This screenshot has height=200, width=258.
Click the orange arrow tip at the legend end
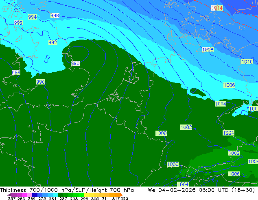121,195
